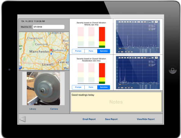181x138 pixels.
Task: Open photo Library
Action: pyautogui.click(x=33, y=109)
